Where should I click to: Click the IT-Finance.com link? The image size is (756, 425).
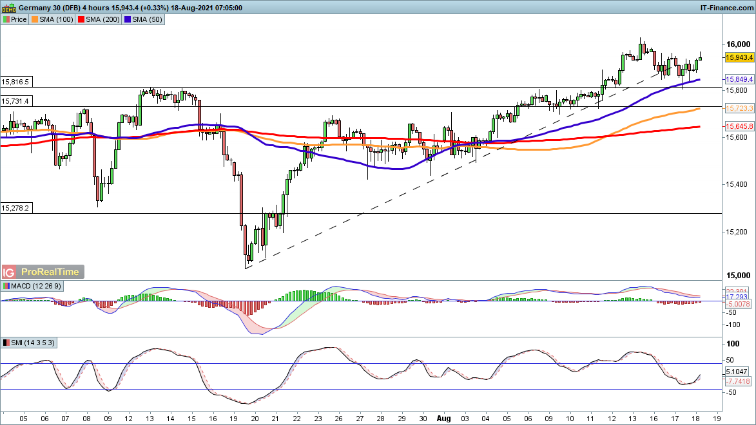click(x=727, y=7)
